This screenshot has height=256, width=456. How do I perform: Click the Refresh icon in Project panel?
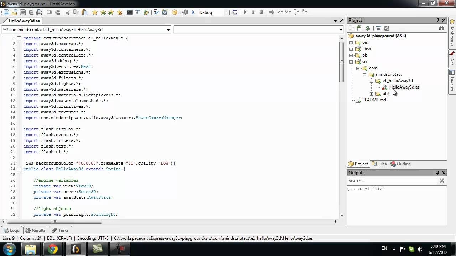pyautogui.click(x=368, y=28)
